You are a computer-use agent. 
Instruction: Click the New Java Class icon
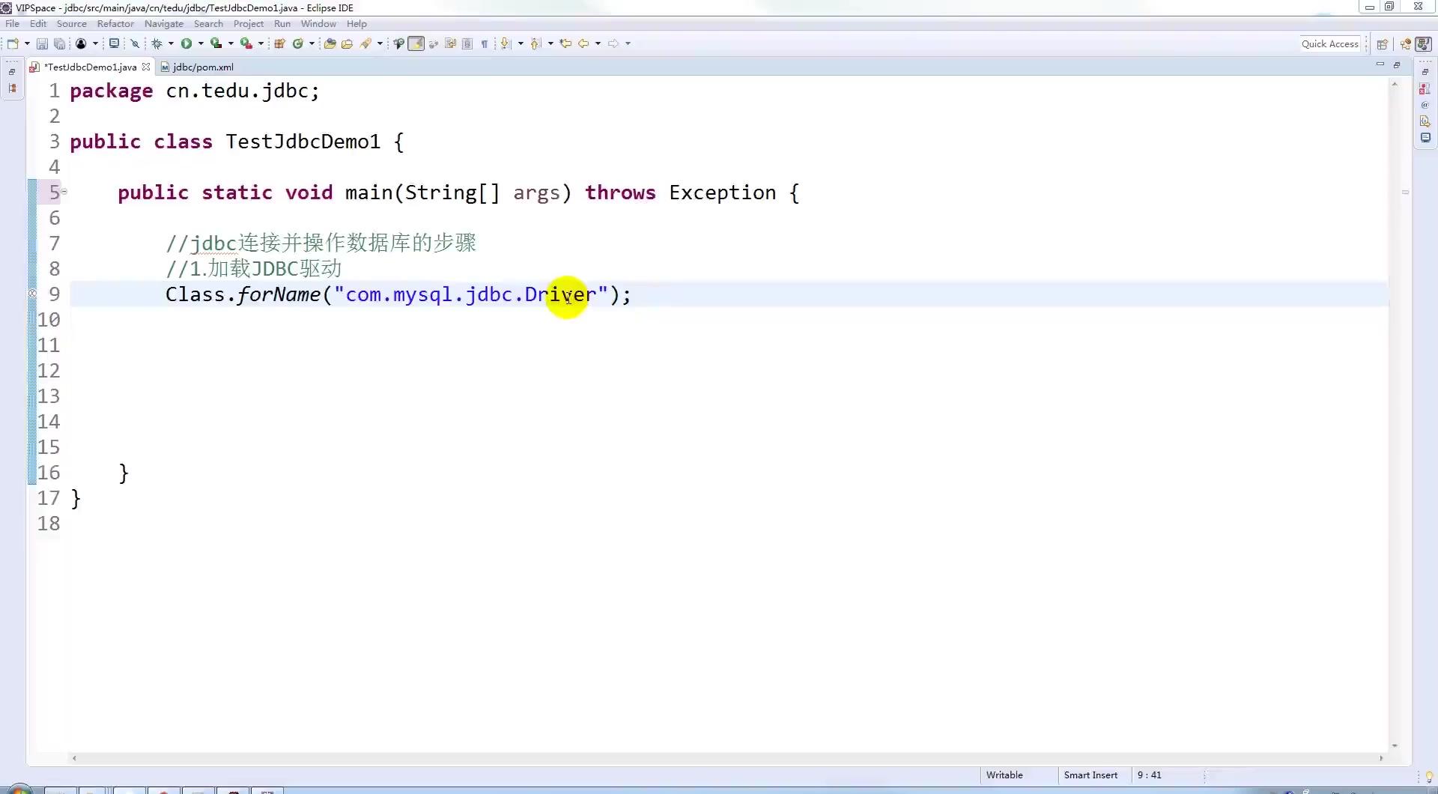(297, 43)
